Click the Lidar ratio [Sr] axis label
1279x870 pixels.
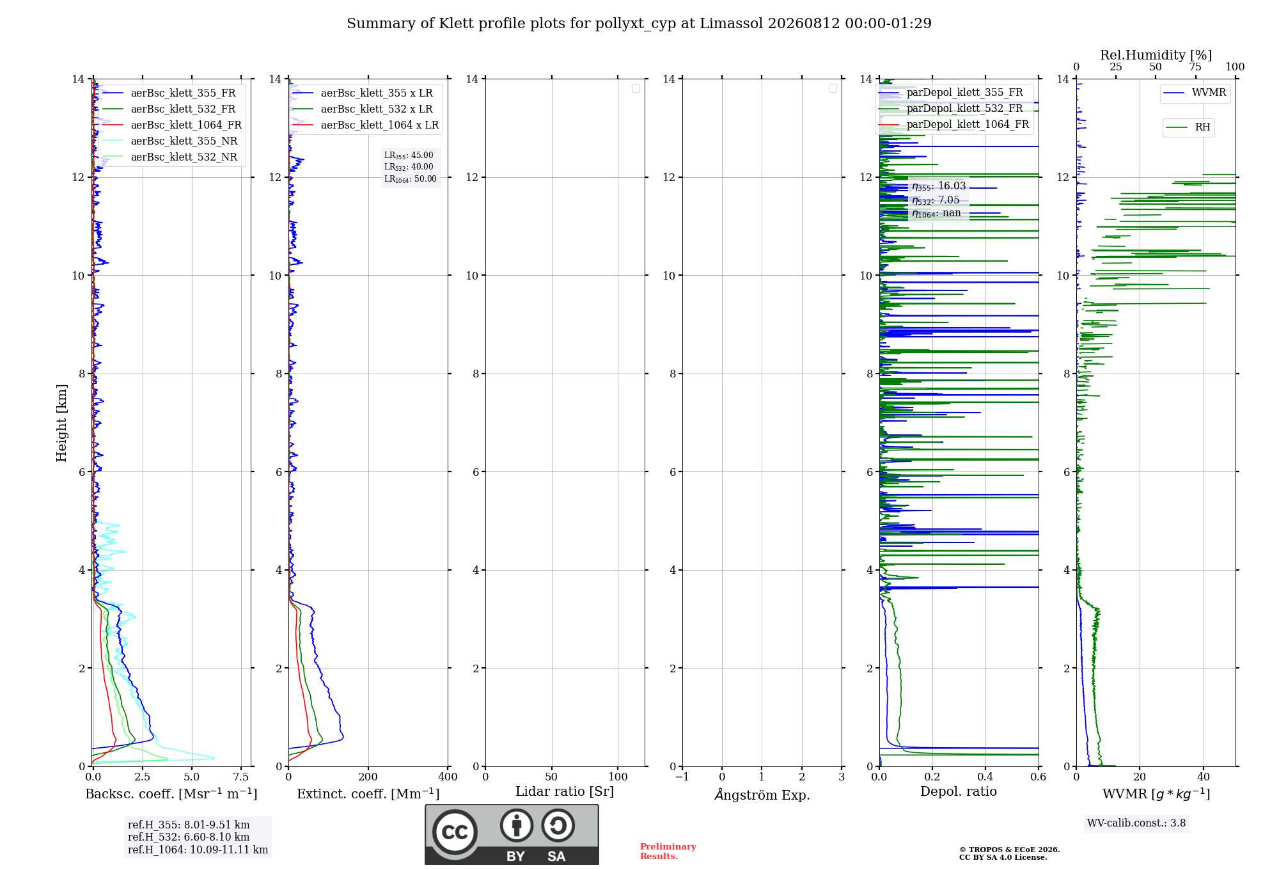565,792
